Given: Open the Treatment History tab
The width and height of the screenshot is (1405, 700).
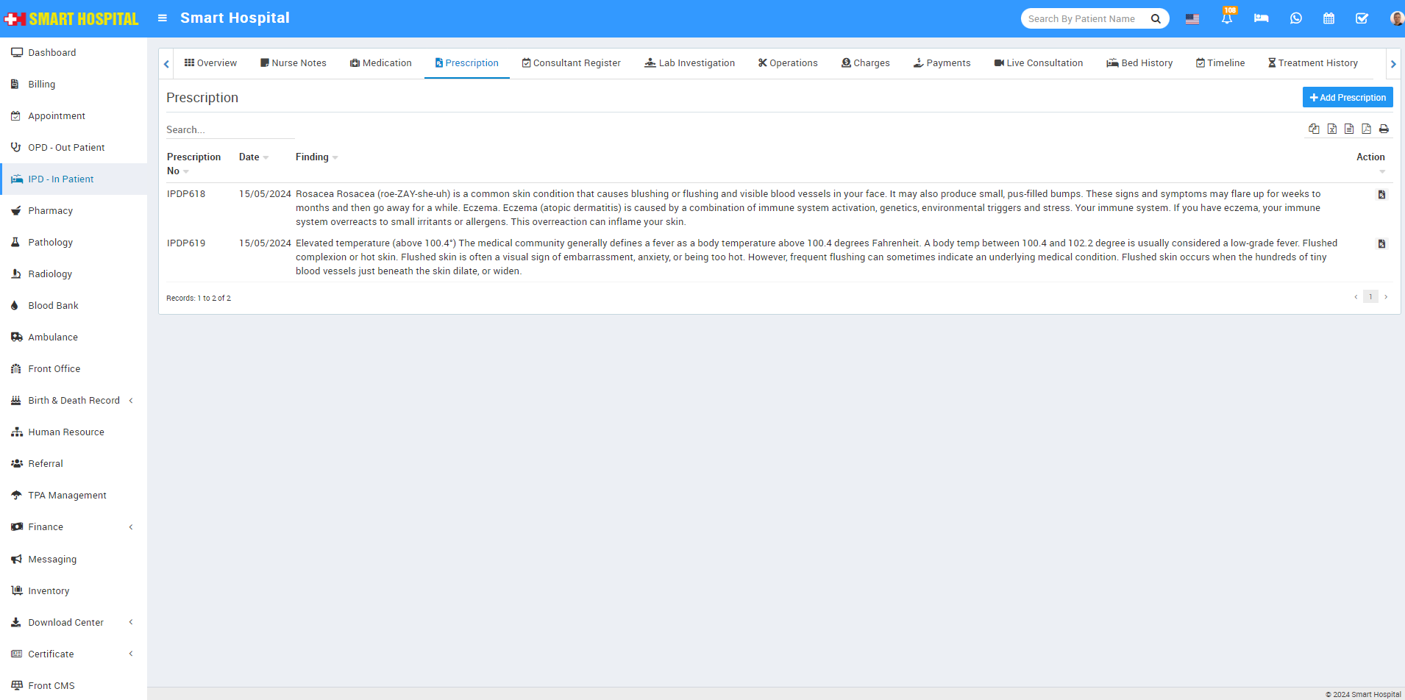Looking at the screenshot, I should 1314,63.
